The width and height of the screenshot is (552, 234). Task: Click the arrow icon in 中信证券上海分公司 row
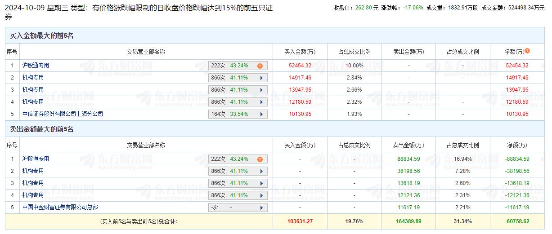click(261, 114)
